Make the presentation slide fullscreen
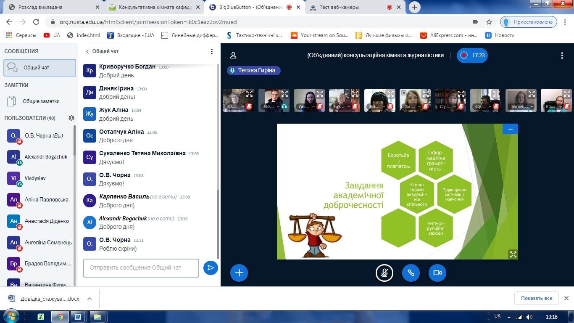 [513, 254]
